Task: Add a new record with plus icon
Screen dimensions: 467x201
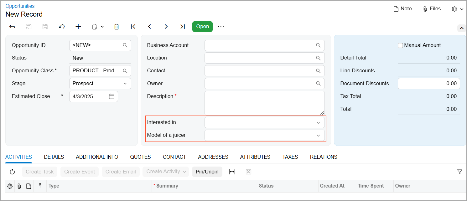Action: tap(78, 27)
